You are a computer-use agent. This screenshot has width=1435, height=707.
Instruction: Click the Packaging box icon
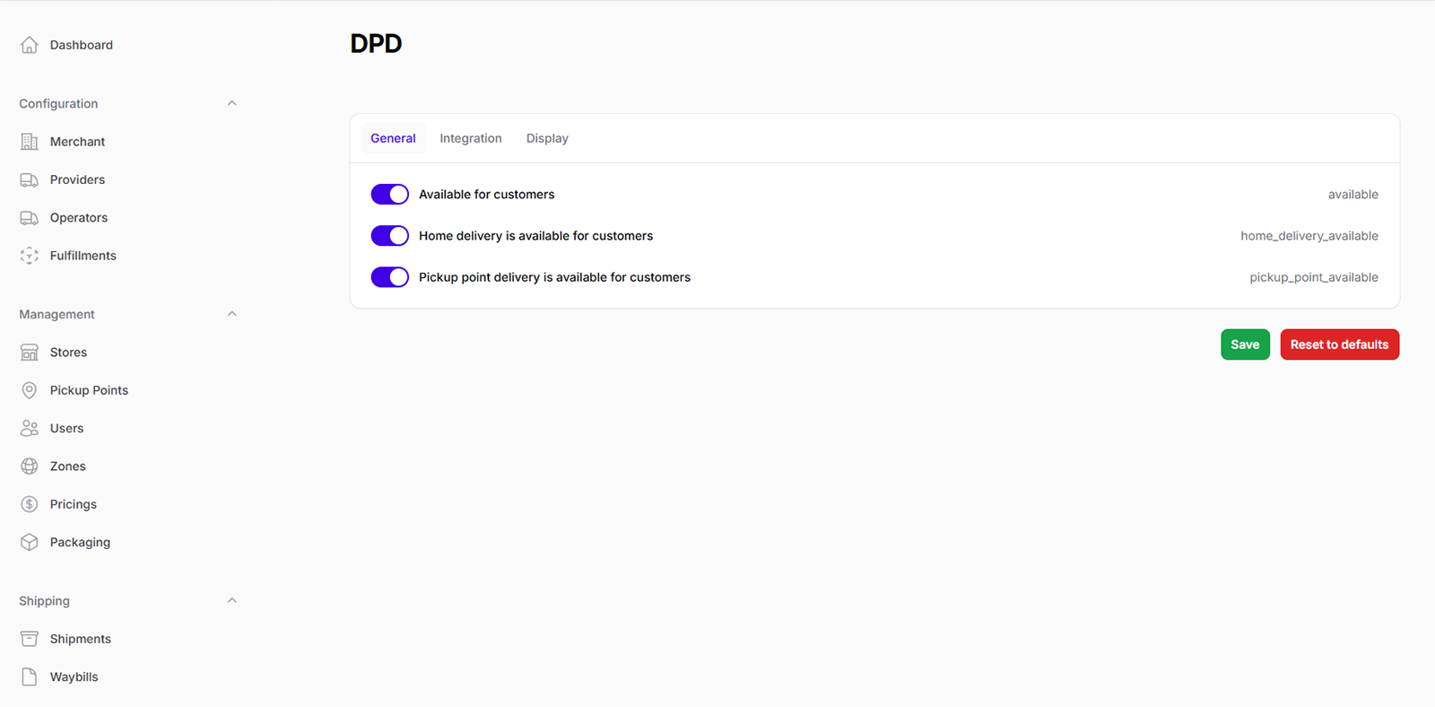[x=30, y=542]
